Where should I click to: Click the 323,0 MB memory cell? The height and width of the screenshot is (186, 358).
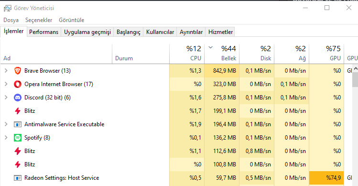click(222, 84)
